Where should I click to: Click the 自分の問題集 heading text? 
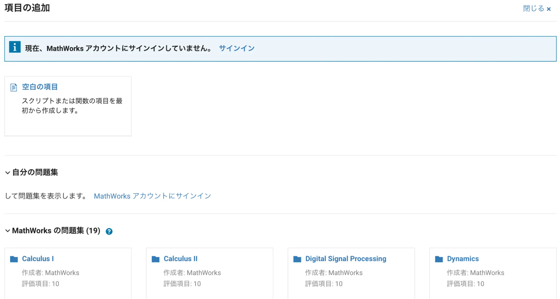point(35,172)
